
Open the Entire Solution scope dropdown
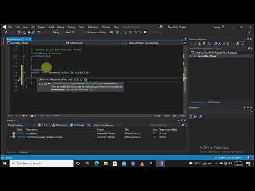click(x=22, y=125)
